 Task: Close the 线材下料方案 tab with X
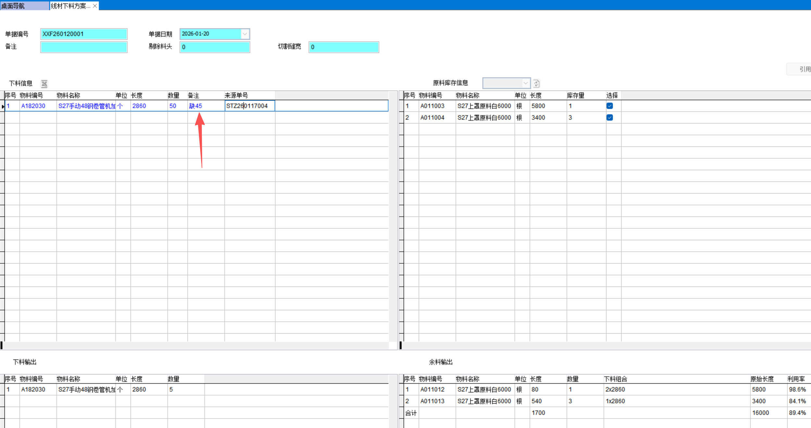[95, 6]
